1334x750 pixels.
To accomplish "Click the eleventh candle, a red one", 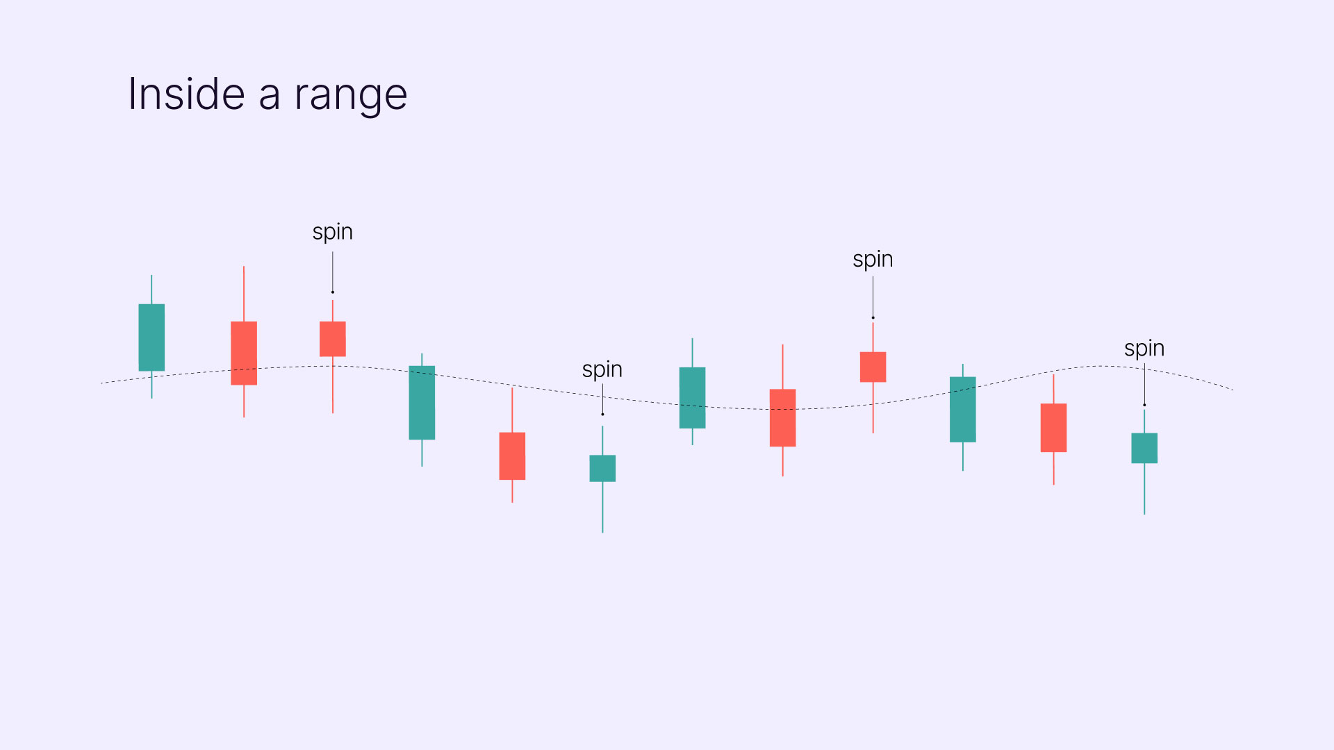I will click(1053, 428).
